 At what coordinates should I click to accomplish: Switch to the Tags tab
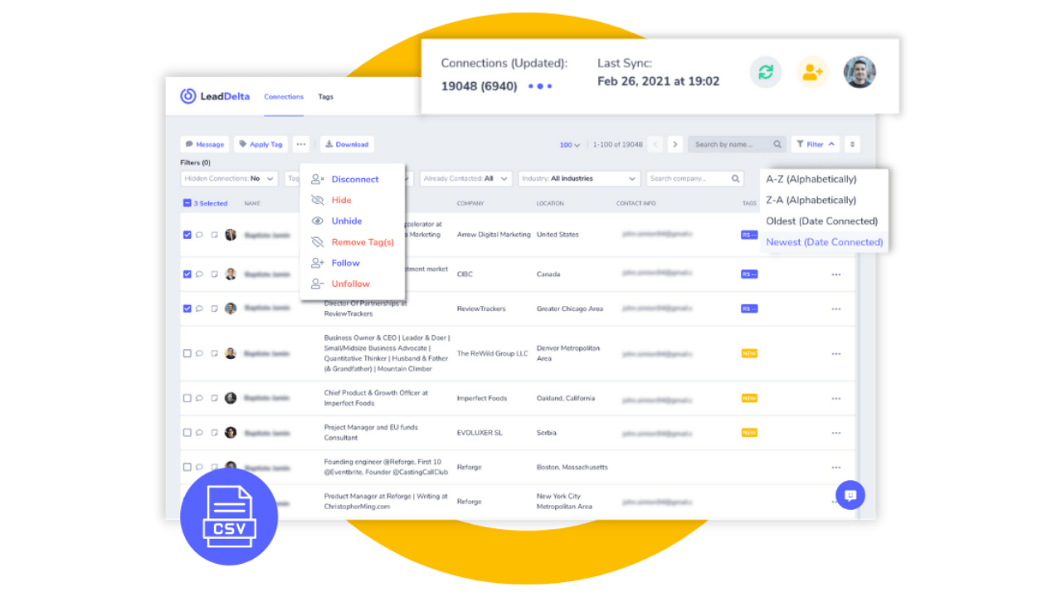click(x=325, y=97)
